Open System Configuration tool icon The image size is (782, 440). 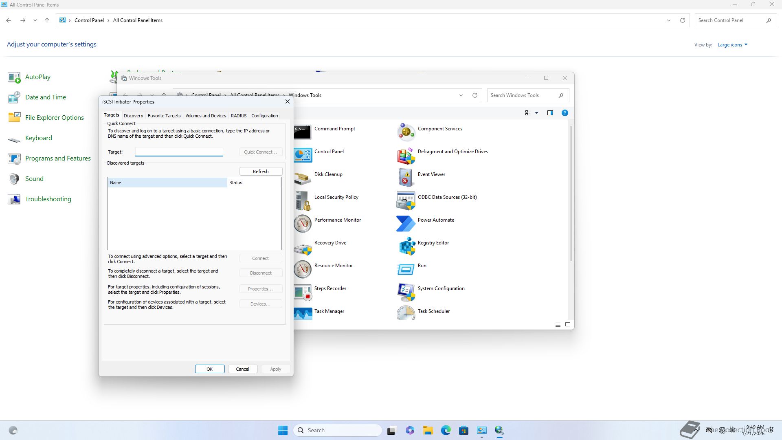[406, 292]
